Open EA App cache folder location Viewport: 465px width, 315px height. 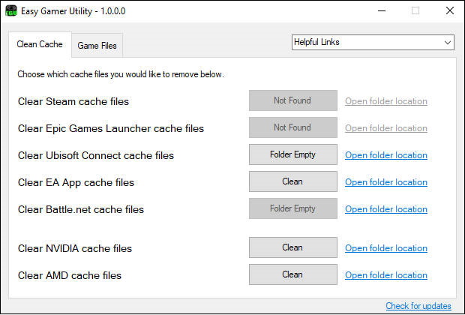(386, 182)
